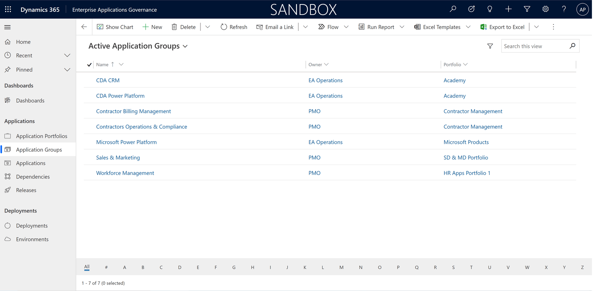Expand the Delete options dropdown arrow
Image resolution: width=593 pixels, height=291 pixels.
(x=208, y=27)
